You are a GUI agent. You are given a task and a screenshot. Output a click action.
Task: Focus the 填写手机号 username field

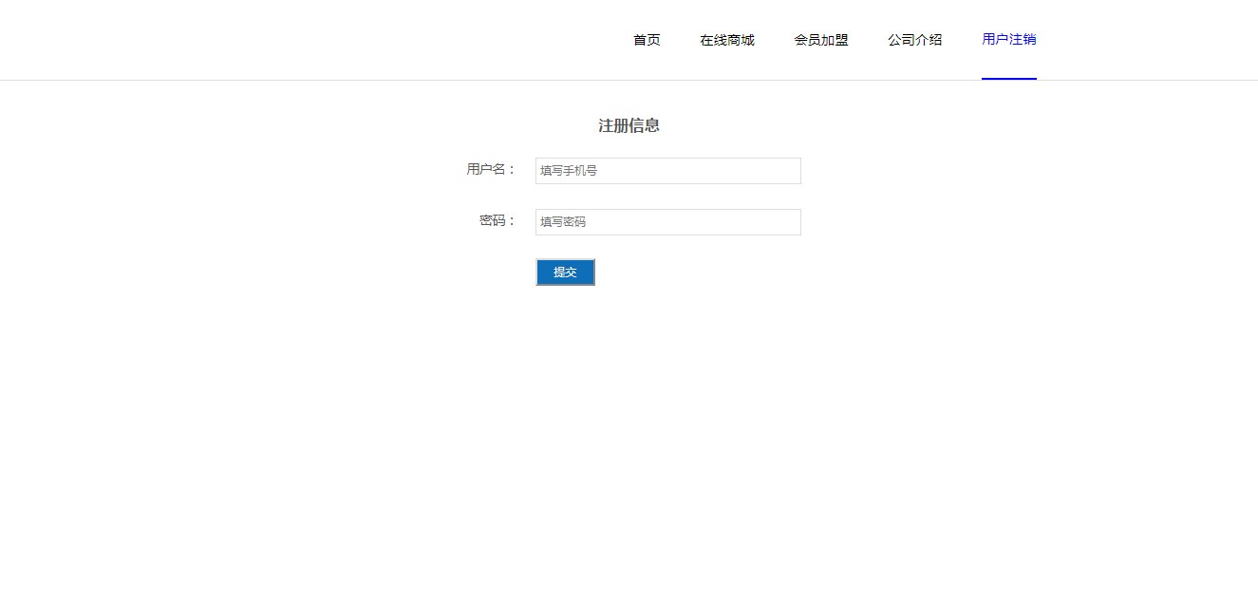click(668, 171)
